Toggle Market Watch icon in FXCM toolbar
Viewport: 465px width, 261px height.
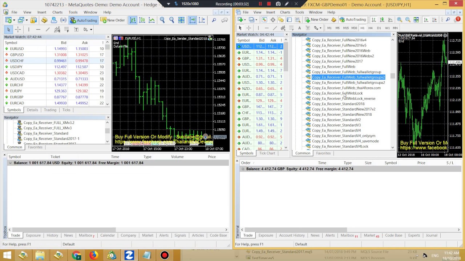[x=264, y=20]
